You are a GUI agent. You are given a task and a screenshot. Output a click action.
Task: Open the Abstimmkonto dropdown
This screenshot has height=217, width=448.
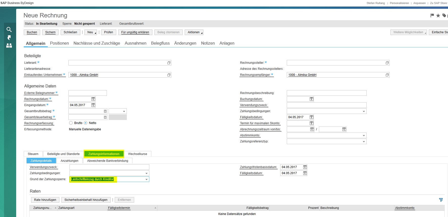pyautogui.click(x=364, y=135)
